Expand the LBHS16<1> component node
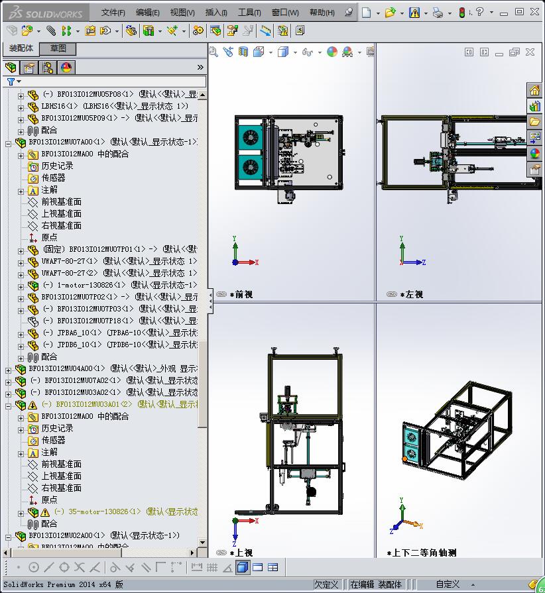 (x=21, y=108)
